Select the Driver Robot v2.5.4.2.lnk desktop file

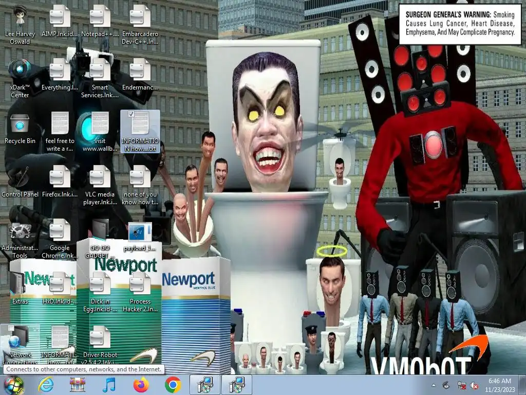click(x=100, y=345)
